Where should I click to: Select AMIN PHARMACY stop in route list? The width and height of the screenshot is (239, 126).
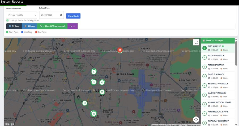218,67
